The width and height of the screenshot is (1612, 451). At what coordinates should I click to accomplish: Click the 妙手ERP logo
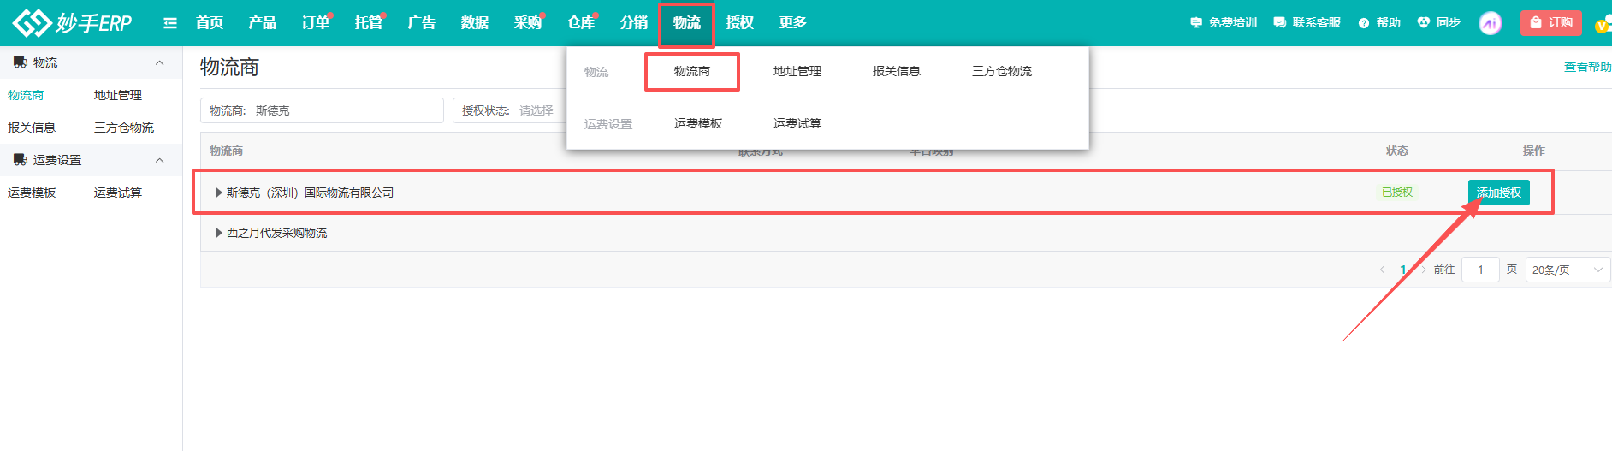73,22
